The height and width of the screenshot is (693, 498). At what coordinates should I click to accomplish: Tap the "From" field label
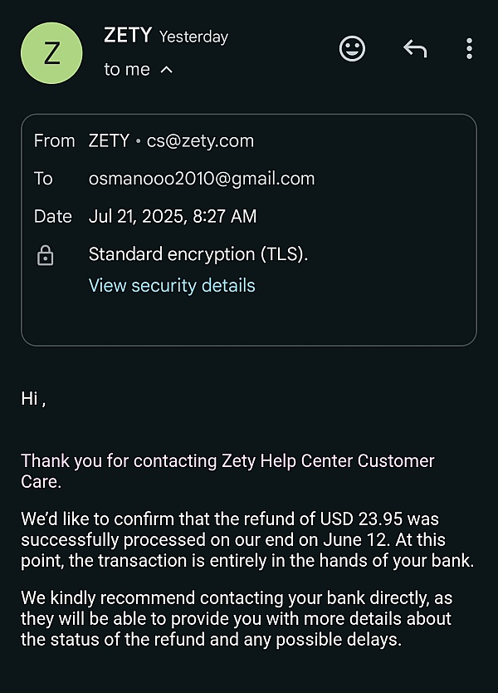pos(54,141)
